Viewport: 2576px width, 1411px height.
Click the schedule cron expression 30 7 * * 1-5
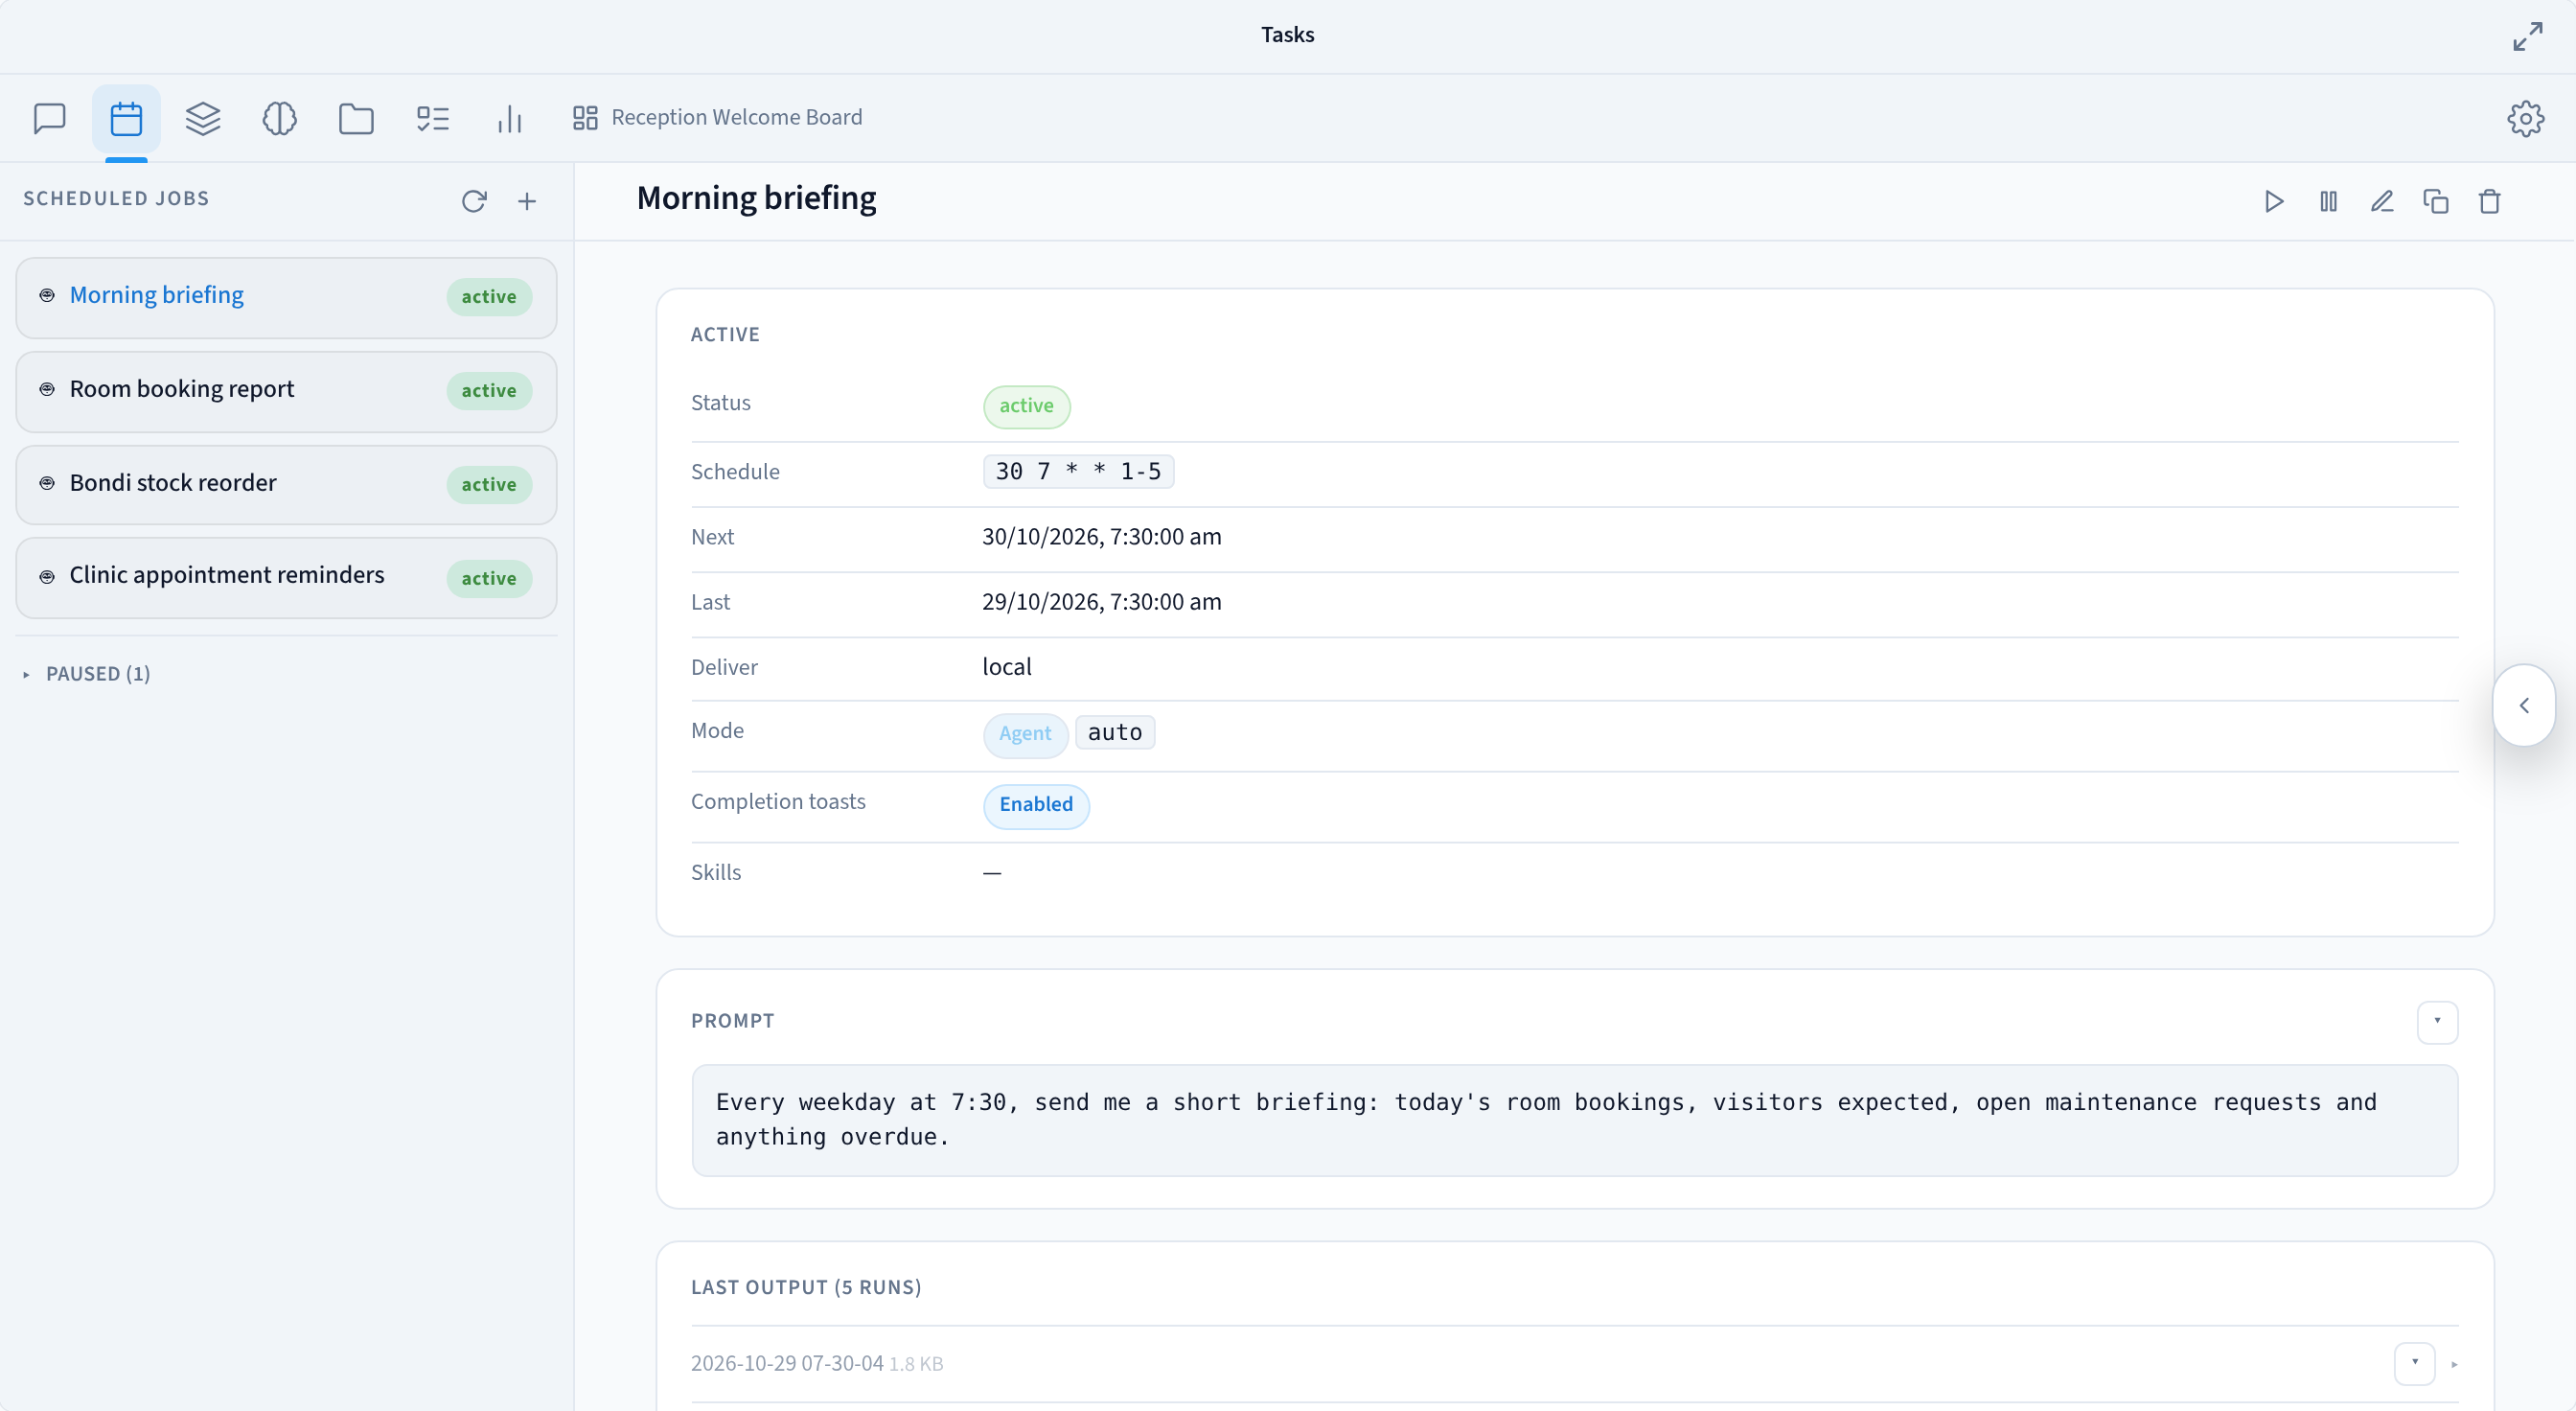[x=1078, y=471]
